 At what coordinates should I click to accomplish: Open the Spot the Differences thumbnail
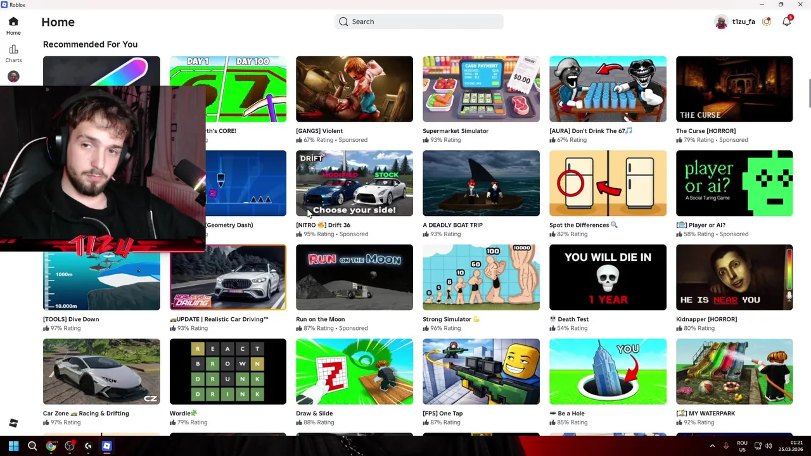point(608,183)
